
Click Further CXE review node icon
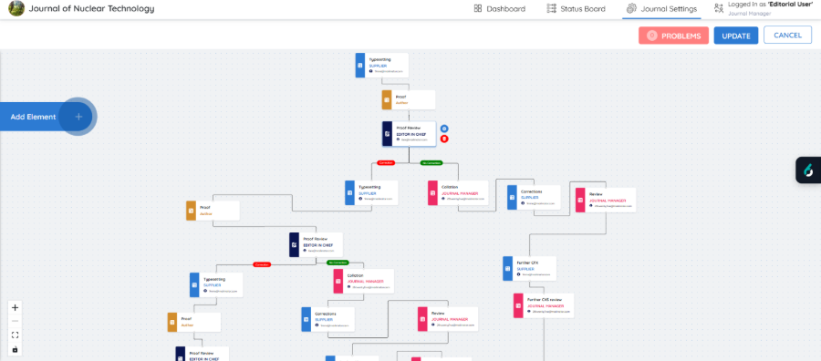click(518, 305)
